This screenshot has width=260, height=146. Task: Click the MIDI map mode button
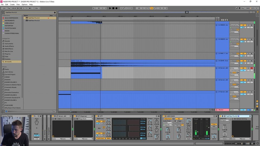248,8
